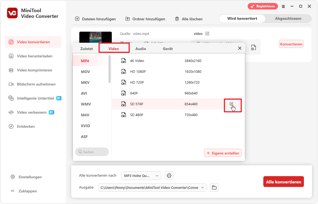Click the HD 720P format file icon
Screen dimensions: 318x204
(123, 82)
